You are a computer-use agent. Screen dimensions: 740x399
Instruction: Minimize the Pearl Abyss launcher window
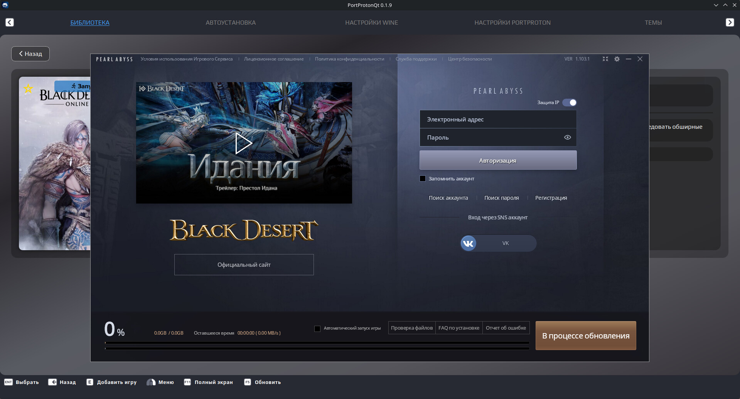[x=629, y=59]
